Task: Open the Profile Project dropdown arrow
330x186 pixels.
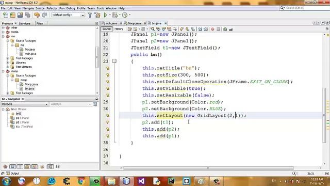Action: pos(129,15)
